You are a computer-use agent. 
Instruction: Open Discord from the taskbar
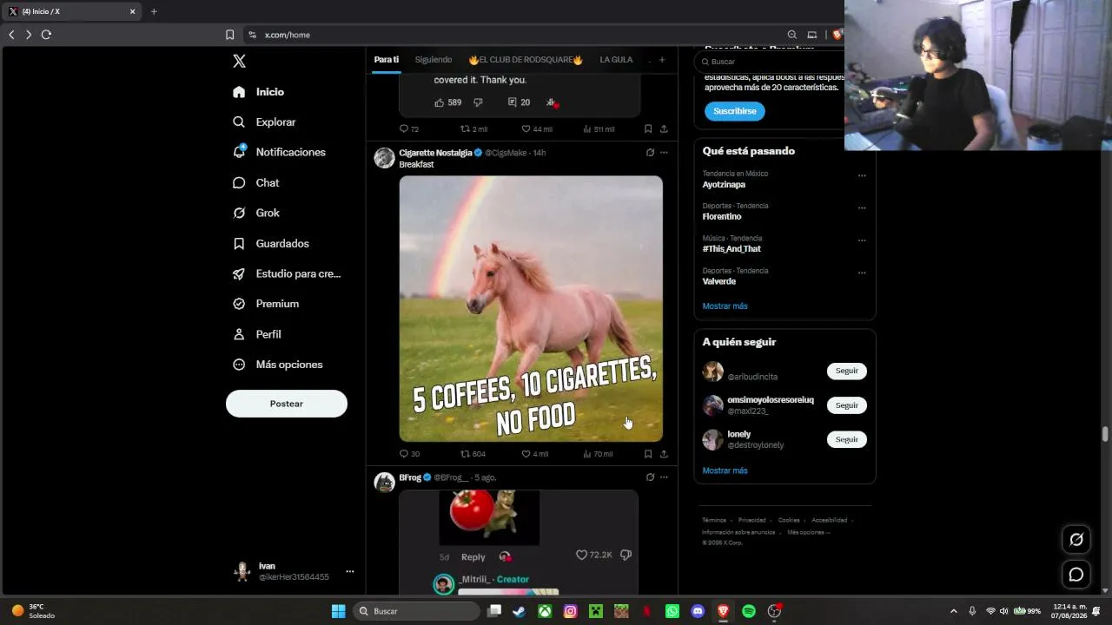[698, 611]
